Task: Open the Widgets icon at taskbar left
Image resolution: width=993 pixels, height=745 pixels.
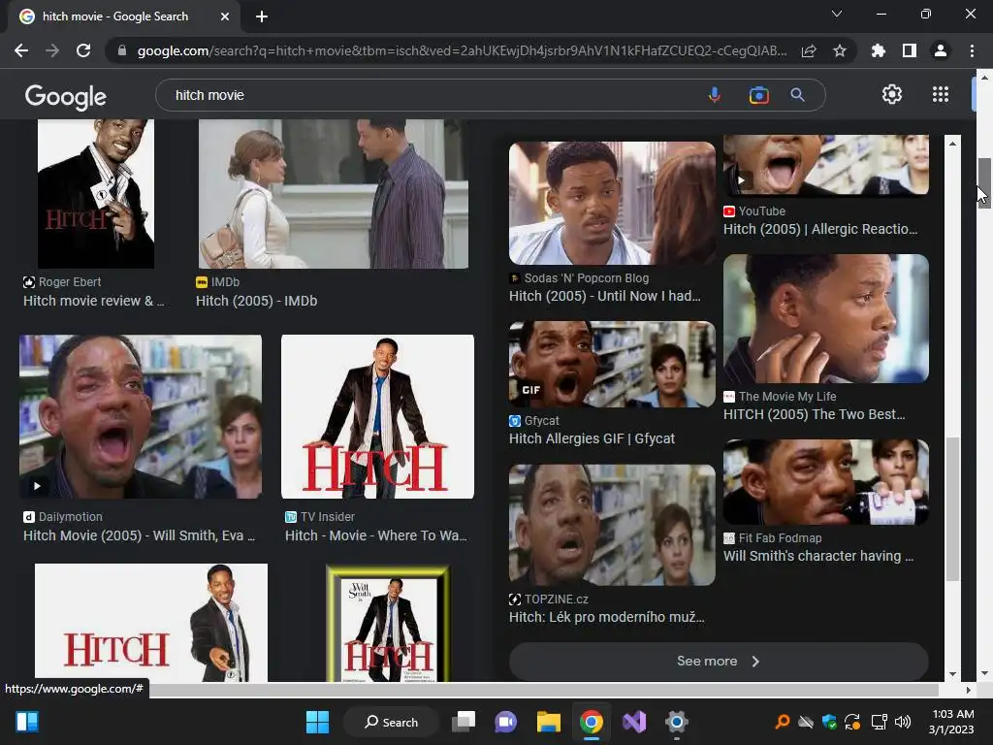Action: tap(27, 722)
